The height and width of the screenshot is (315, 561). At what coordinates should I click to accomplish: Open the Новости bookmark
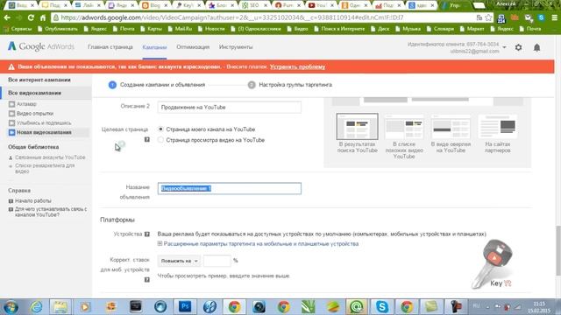212,29
